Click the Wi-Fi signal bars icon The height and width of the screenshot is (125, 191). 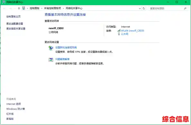119,30
